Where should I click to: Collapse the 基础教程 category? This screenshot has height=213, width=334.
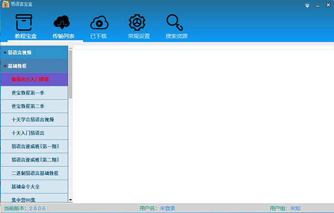35,66
